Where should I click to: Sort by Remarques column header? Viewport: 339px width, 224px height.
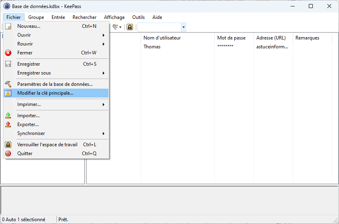pyautogui.click(x=312, y=38)
